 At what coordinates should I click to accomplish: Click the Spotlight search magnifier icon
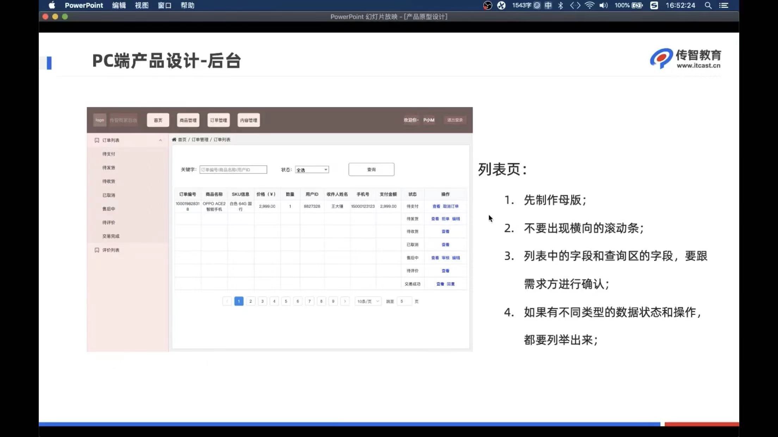click(x=708, y=5)
